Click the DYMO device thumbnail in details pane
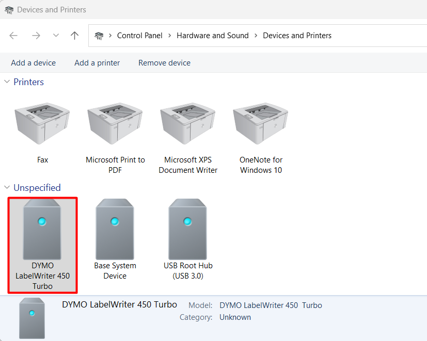427x341 pixels. (x=32, y=317)
